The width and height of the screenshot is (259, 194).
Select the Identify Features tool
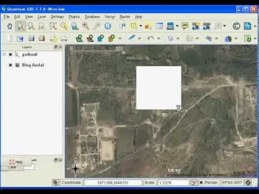click(122, 26)
